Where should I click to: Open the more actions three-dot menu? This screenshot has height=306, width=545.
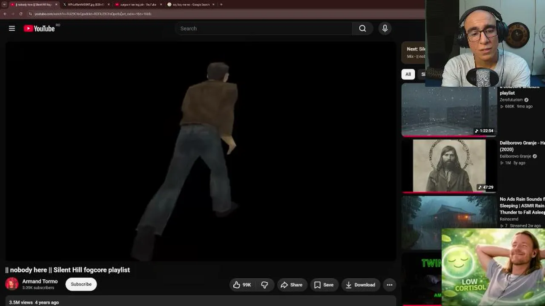point(390,285)
